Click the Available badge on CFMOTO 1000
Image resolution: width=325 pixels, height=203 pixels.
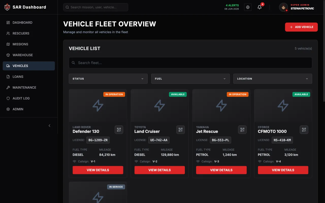point(301,94)
